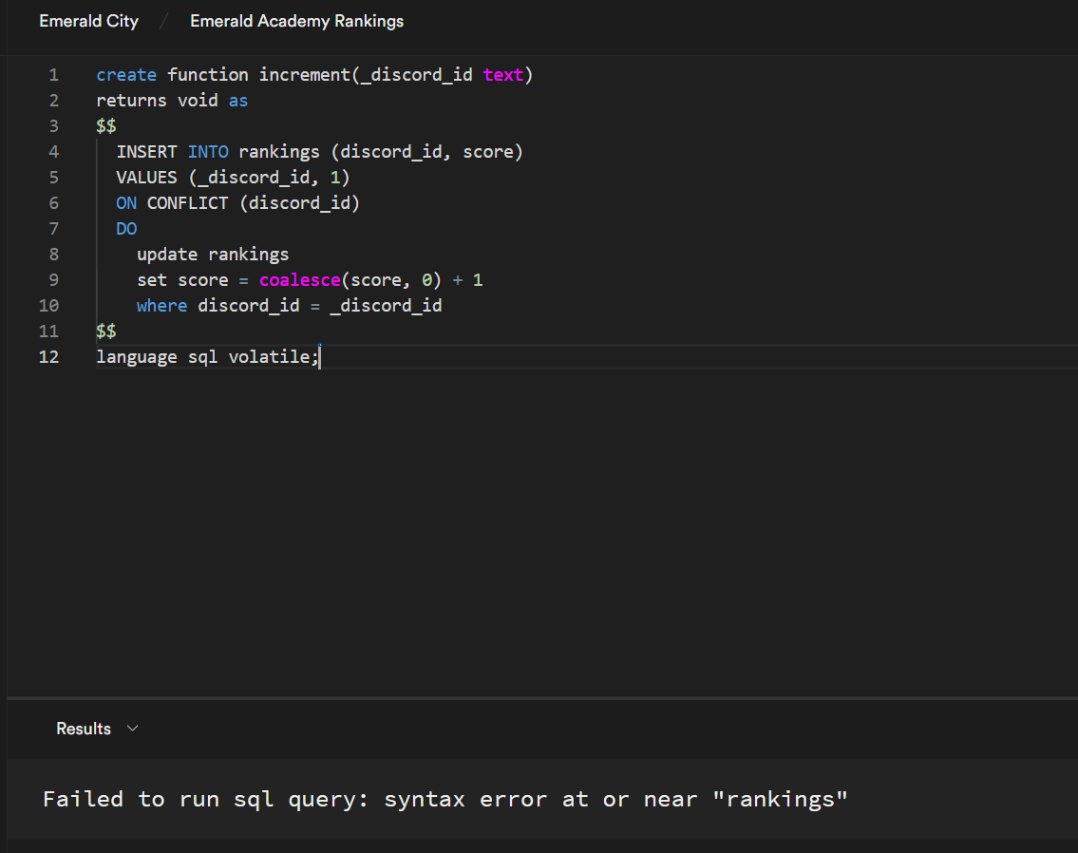
Task: Click '(_discord_id, 1)' on line 5
Action: (x=269, y=178)
